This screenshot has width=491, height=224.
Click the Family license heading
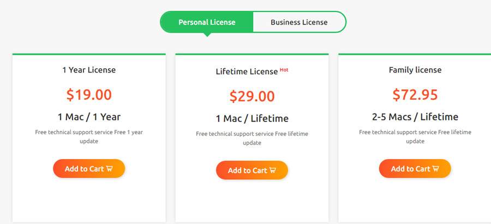[x=415, y=70]
